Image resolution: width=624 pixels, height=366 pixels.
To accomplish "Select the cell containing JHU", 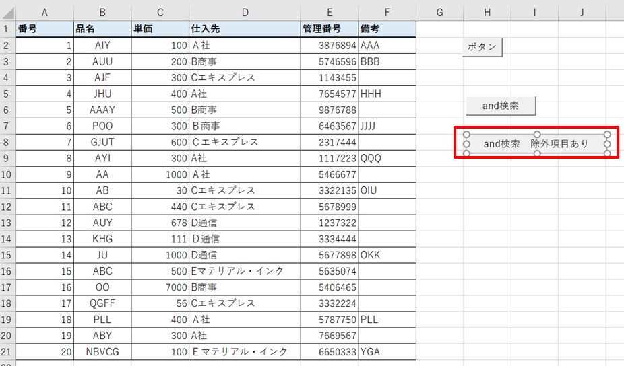I will (102, 94).
